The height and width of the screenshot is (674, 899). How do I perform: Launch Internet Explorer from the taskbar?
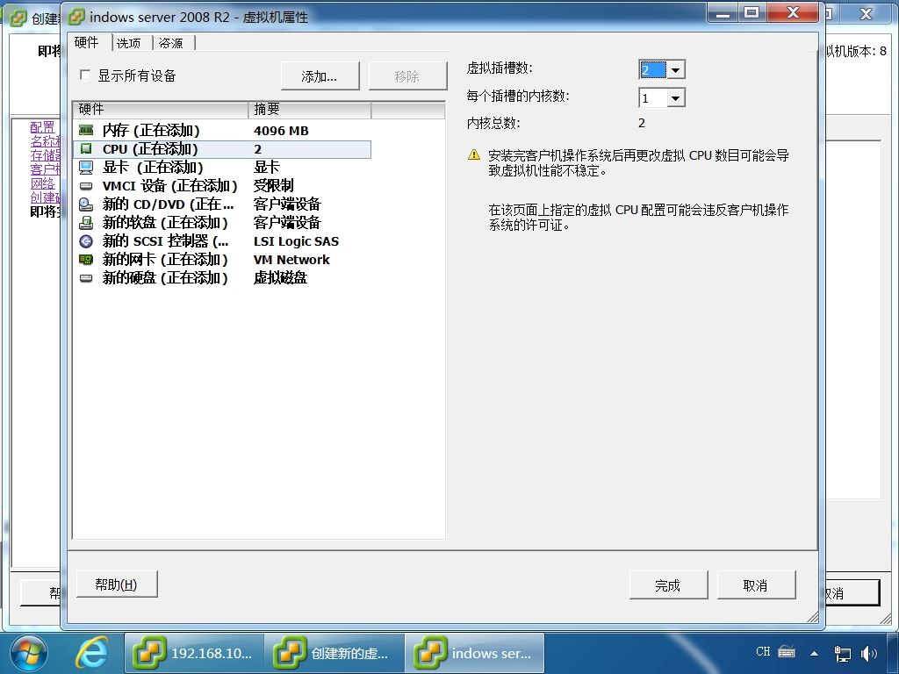[91, 653]
